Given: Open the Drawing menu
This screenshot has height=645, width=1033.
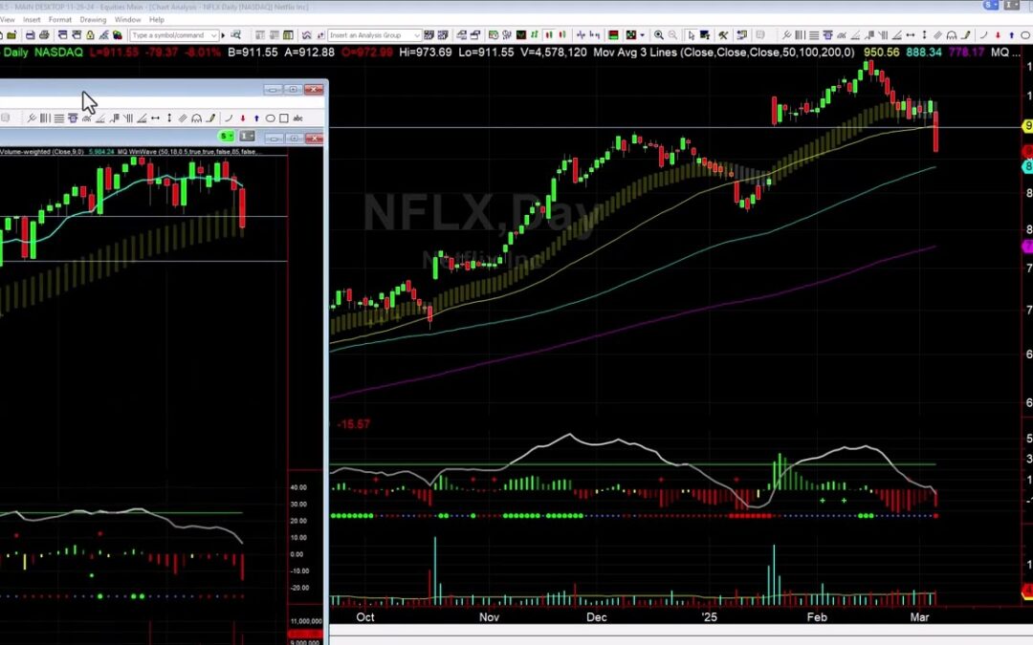Looking at the screenshot, I should click(x=93, y=18).
